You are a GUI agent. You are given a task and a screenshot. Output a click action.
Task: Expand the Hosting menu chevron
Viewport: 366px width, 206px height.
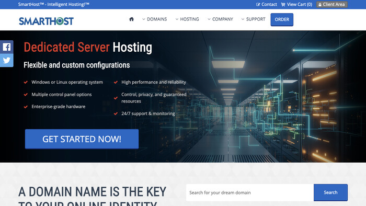pos(177,19)
